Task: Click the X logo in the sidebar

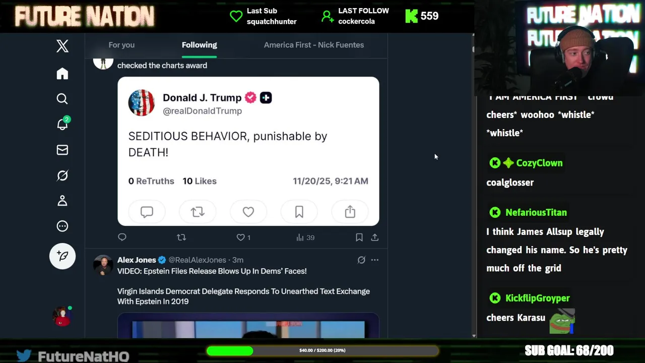Action: point(62,46)
